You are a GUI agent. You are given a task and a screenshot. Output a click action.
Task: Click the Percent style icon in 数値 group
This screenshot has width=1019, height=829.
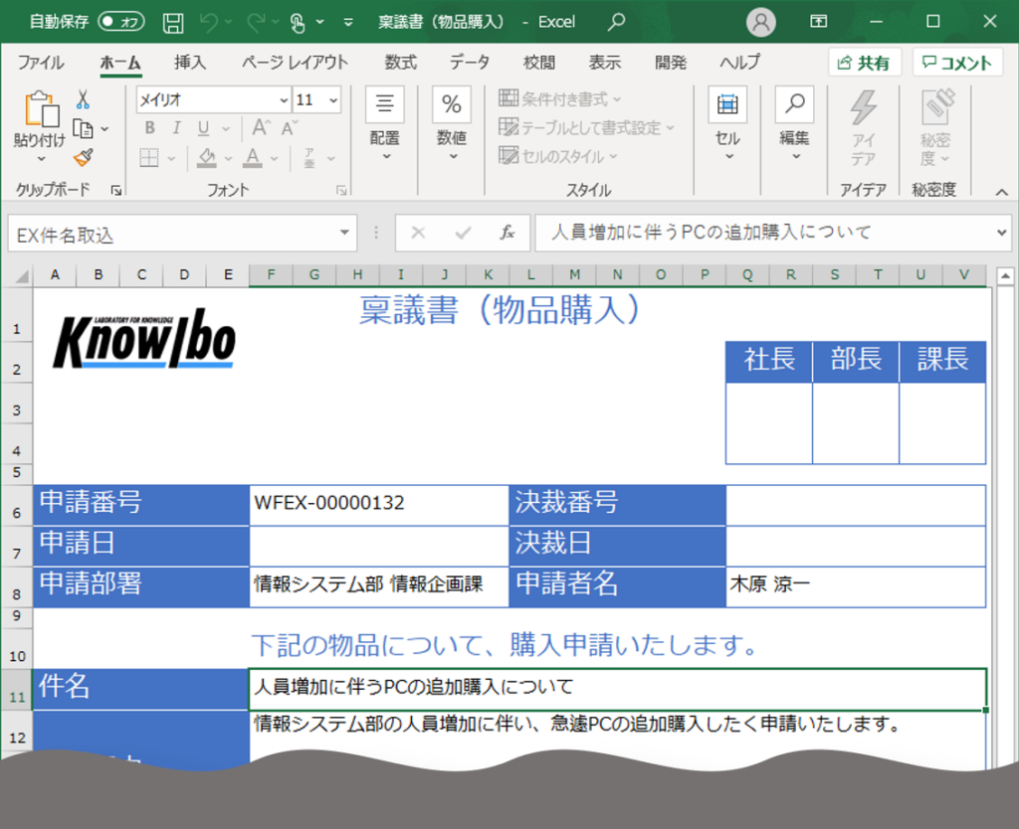click(452, 102)
